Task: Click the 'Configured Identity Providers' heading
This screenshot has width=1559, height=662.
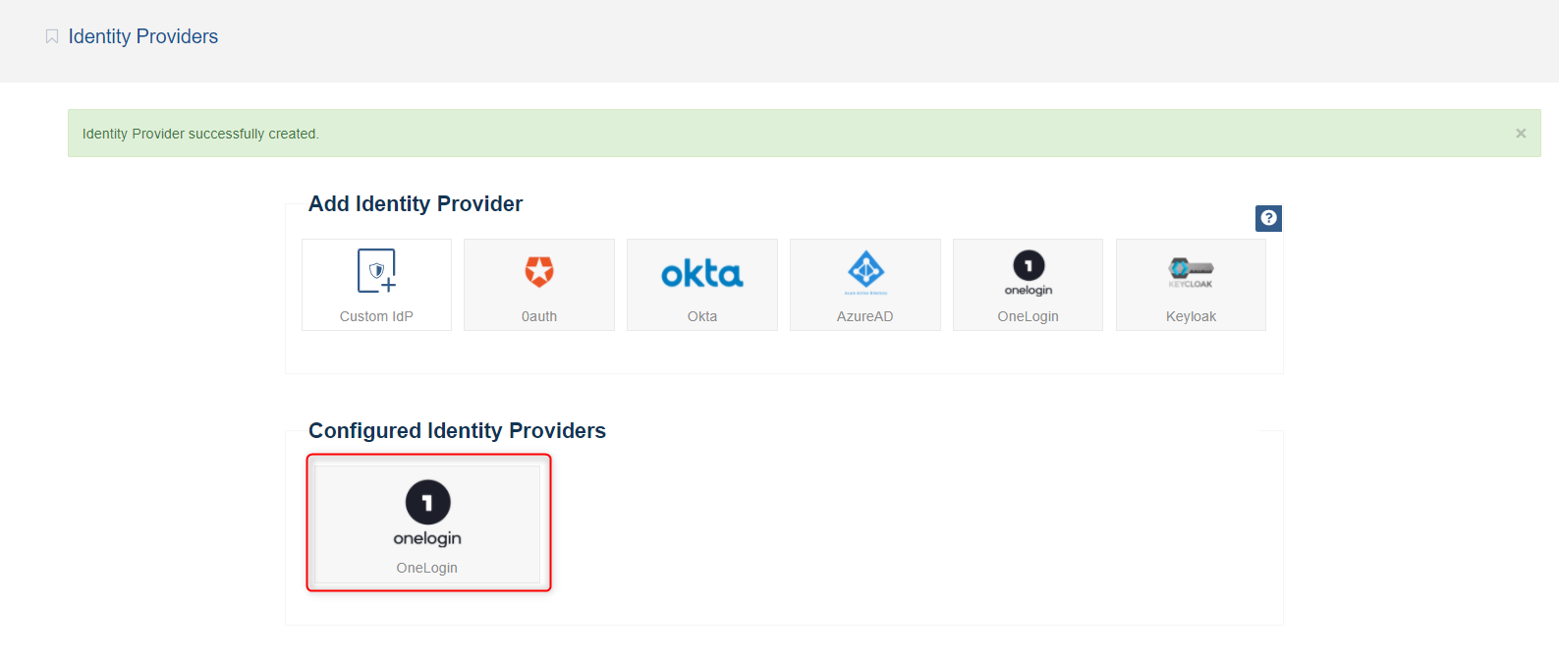Action: tap(457, 430)
